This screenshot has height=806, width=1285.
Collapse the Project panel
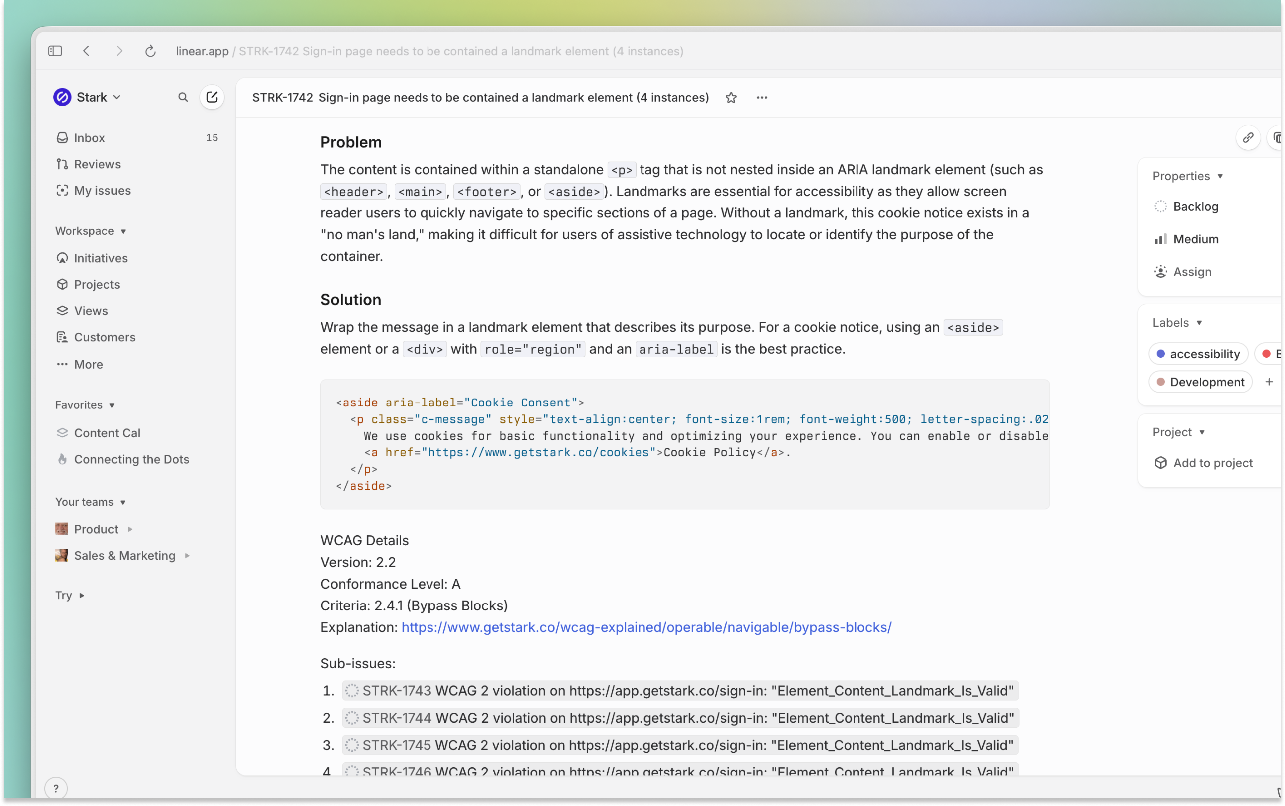coord(1179,432)
